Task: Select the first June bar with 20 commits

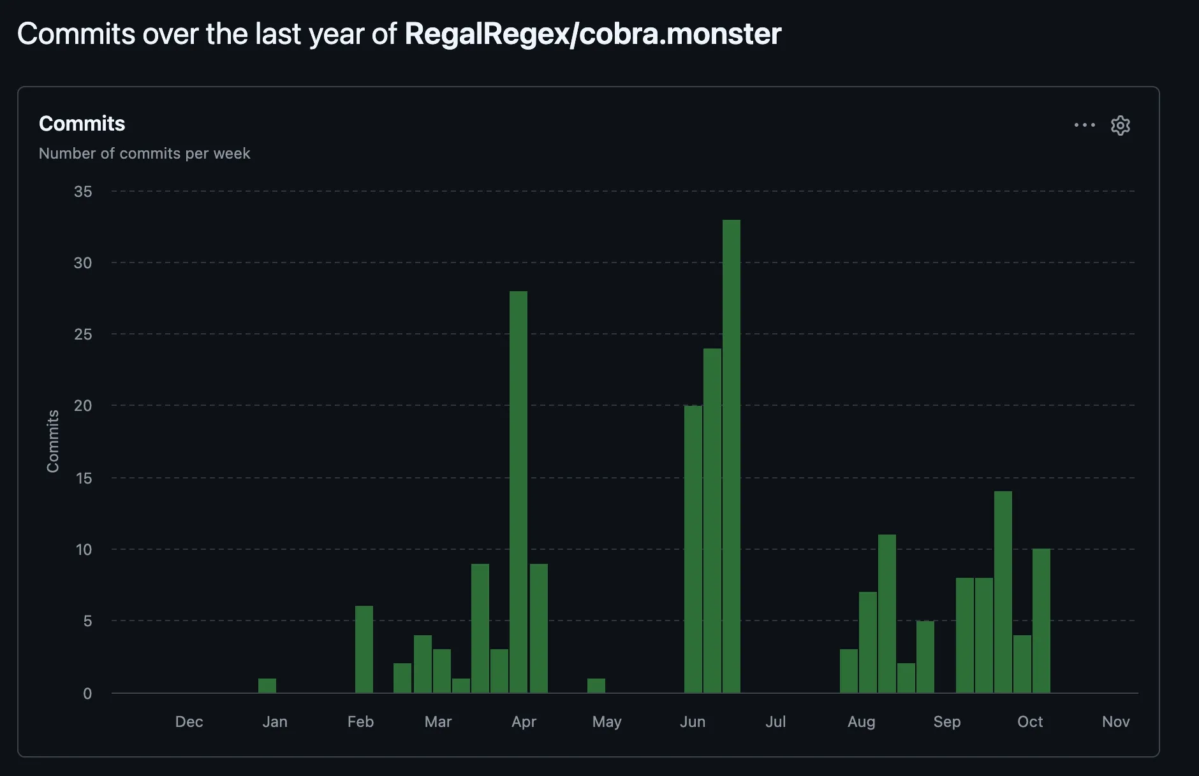Action: click(x=693, y=549)
